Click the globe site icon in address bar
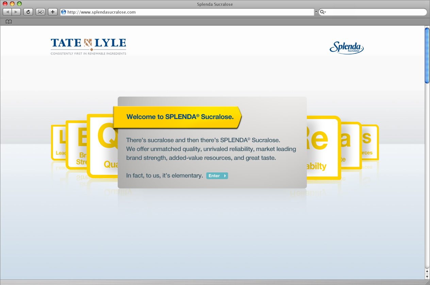The height and width of the screenshot is (285, 430). click(x=63, y=12)
